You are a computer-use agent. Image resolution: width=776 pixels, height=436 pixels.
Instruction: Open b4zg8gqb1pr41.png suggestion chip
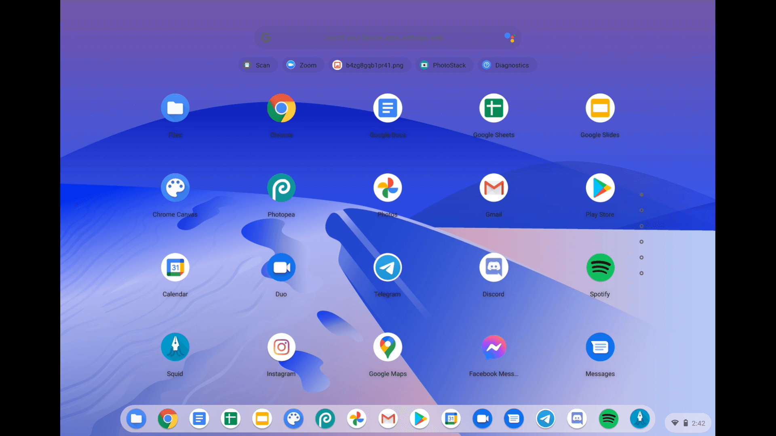369,65
